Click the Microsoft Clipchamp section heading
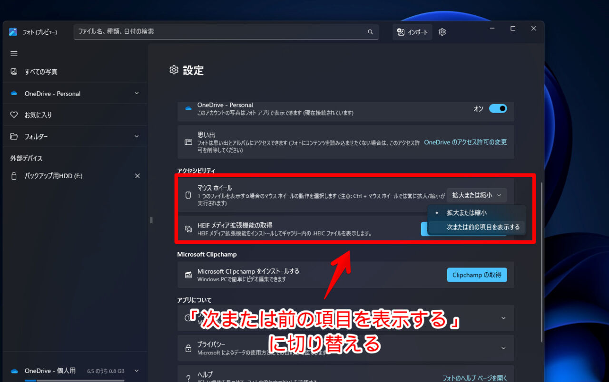 pos(207,254)
